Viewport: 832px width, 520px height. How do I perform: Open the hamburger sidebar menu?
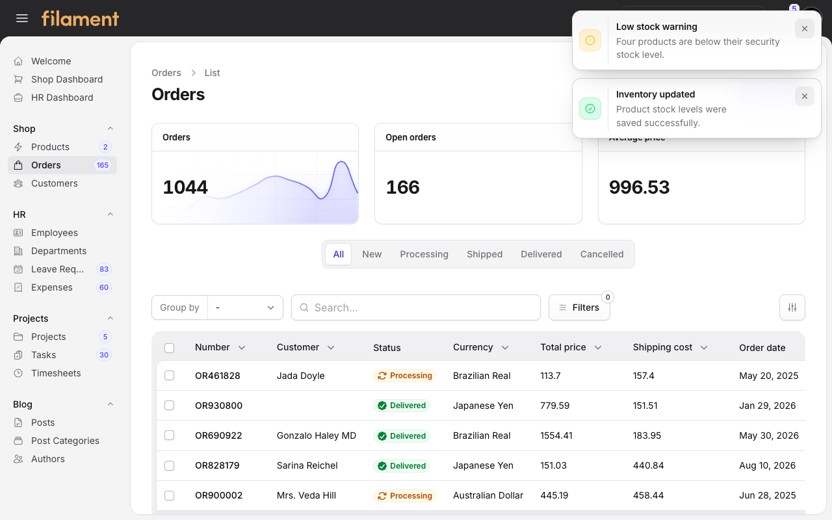coord(22,18)
